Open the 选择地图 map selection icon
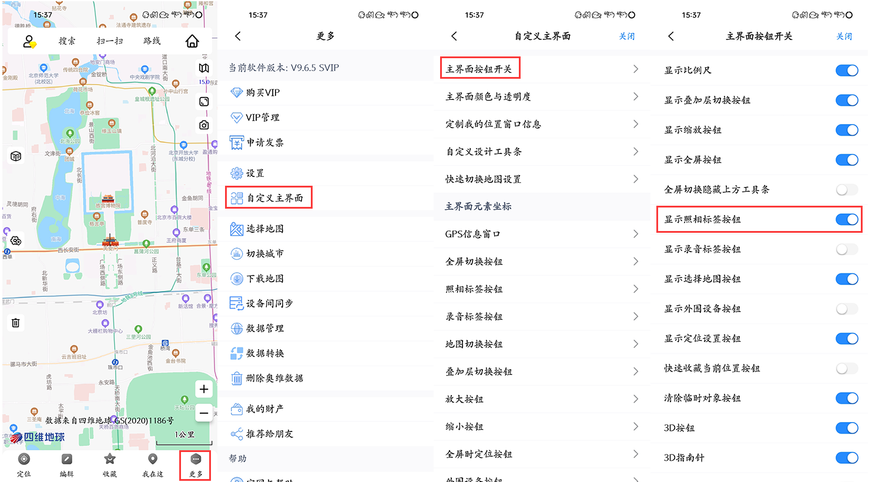Image resolution: width=872 pixels, height=482 pixels. [237, 229]
